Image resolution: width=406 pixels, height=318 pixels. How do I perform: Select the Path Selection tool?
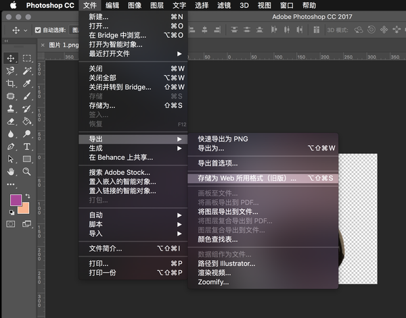[x=11, y=159]
